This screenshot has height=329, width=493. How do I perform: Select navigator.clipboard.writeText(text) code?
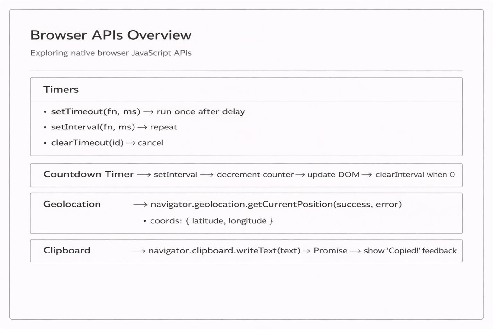pos(224,251)
